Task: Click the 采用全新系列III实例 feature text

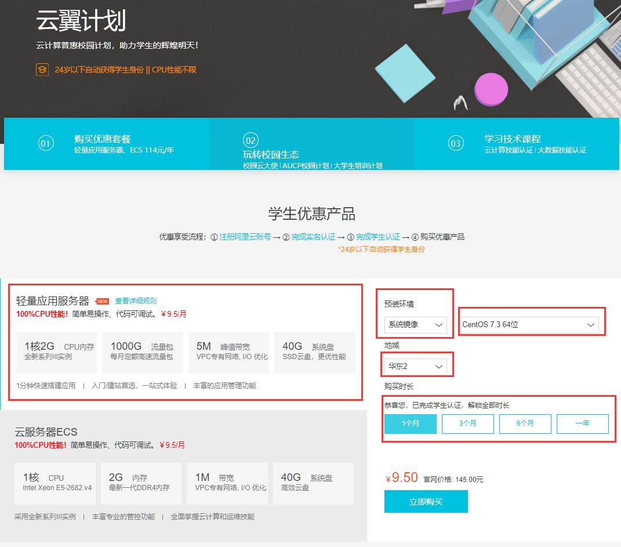Action: 45,516
